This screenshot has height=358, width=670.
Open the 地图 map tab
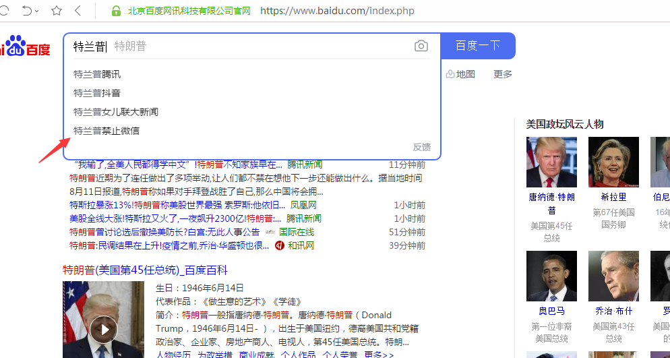pyautogui.click(x=460, y=74)
